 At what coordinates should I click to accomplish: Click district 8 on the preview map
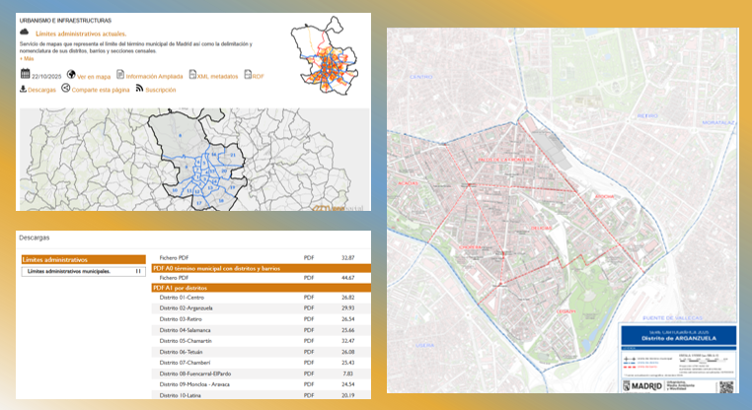pos(181,136)
